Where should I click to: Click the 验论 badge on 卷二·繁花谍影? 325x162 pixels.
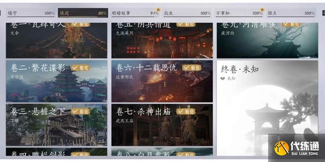click(80, 68)
